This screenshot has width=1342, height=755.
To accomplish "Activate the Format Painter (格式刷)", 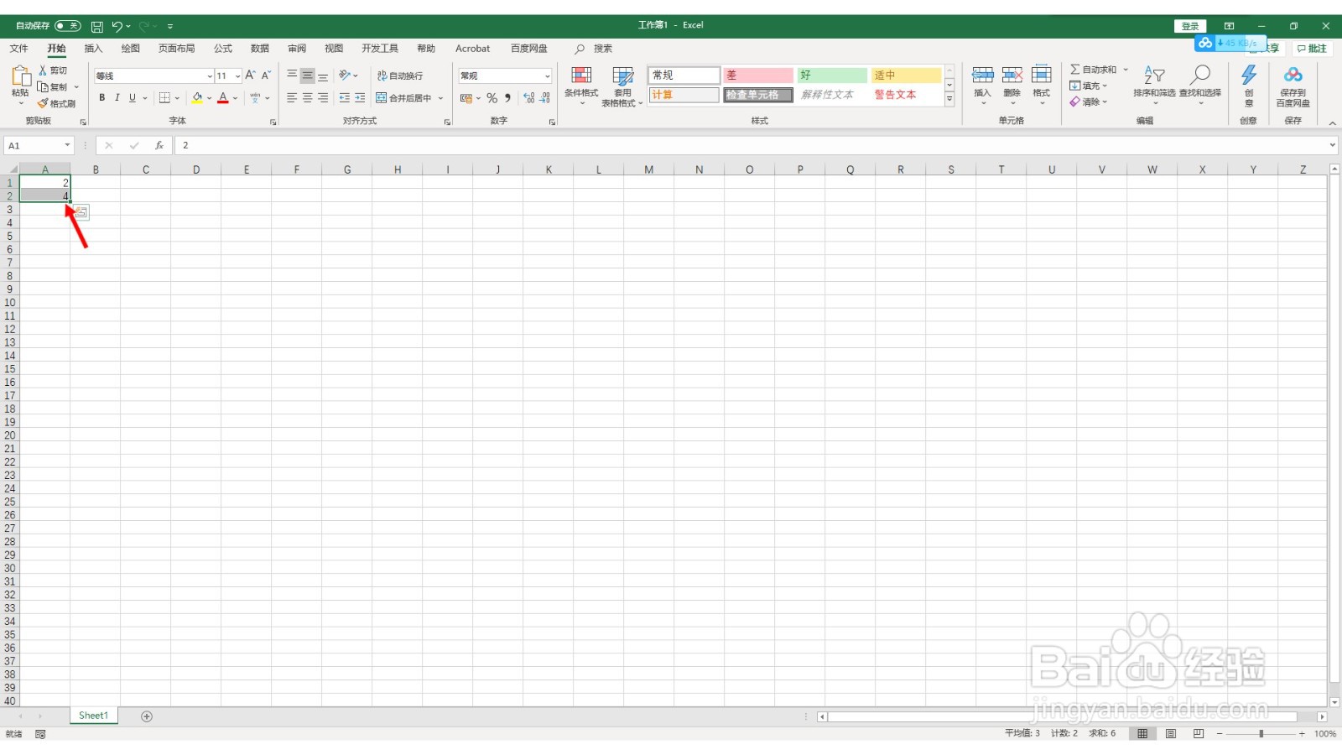I will pos(56,103).
